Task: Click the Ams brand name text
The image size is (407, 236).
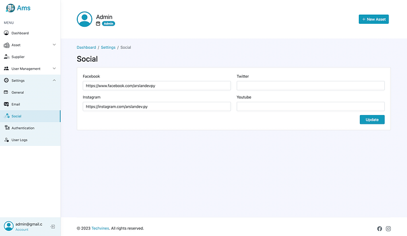Action: point(24,8)
